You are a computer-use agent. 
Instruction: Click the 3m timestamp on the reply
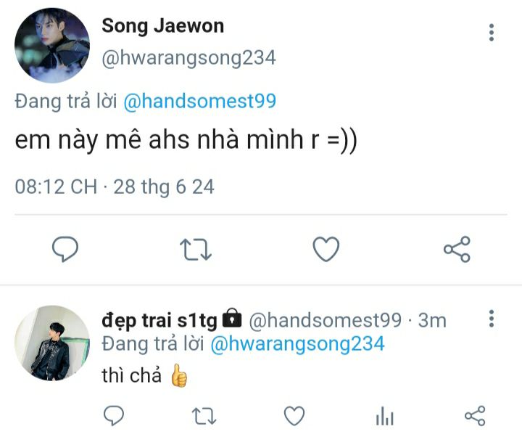tap(433, 320)
